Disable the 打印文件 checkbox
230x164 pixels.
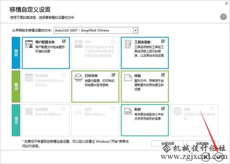pyautogui.click(x=114, y=75)
